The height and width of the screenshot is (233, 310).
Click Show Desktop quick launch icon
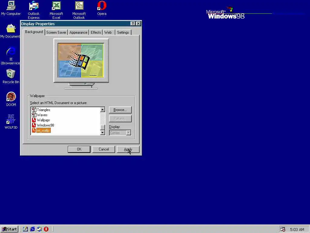(x=25, y=229)
